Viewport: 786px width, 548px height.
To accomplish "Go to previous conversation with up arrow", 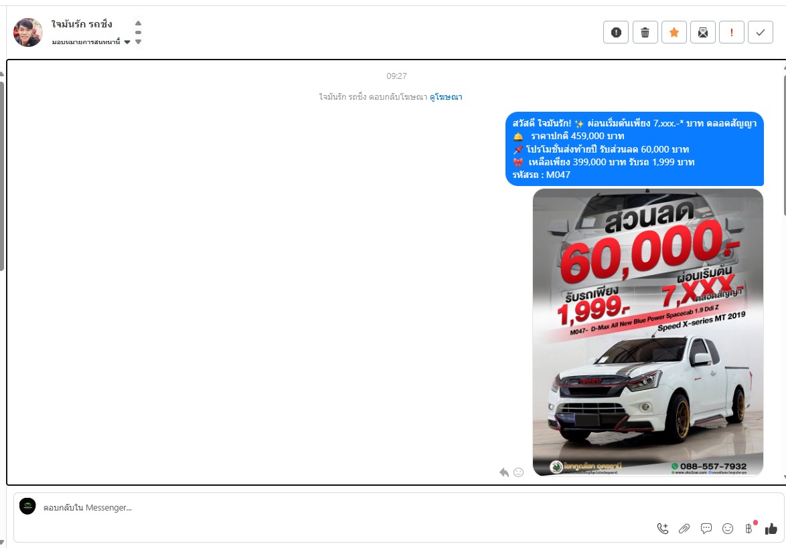I will pos(139,23).
